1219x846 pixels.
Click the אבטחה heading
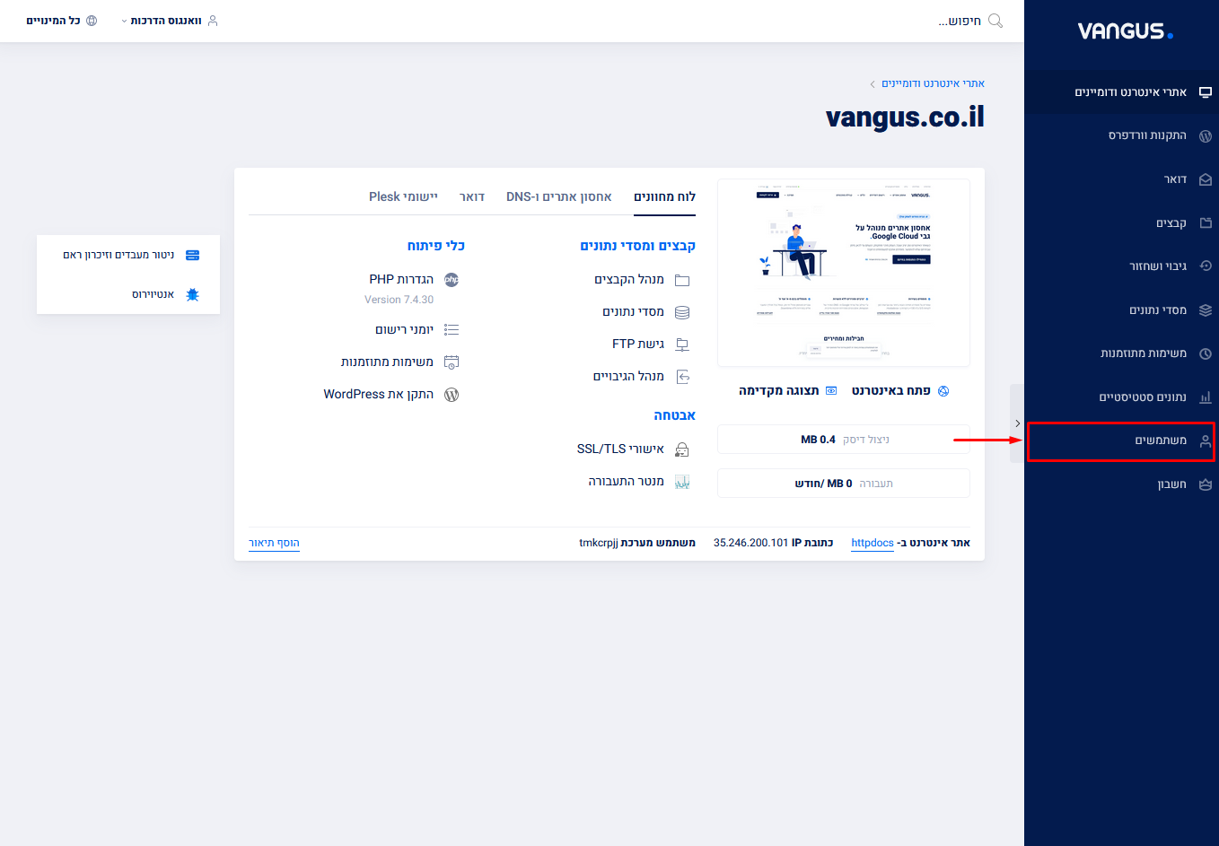pos(675,415)
